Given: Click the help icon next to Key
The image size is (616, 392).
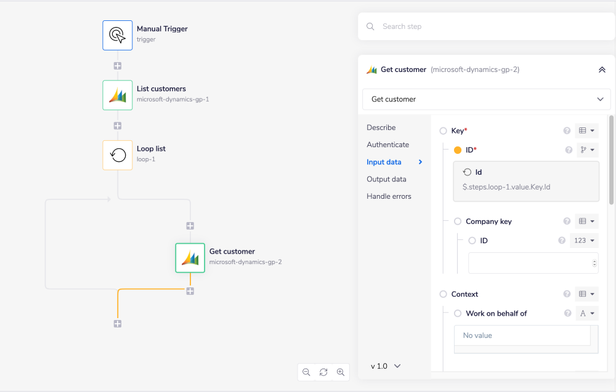Looking at the screenshot, I should [567, 130].
